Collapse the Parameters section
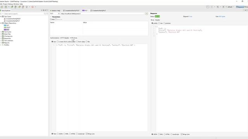Viewport: 248px width, 139px height. (51, 17)
